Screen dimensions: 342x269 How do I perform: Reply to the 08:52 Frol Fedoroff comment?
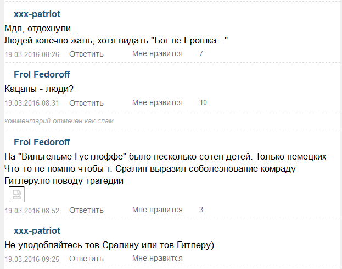click(86, 210)
